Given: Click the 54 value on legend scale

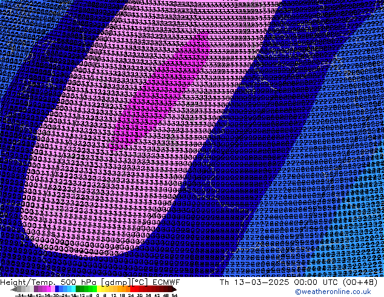Looking at the screenshot, I should [174, 295].
